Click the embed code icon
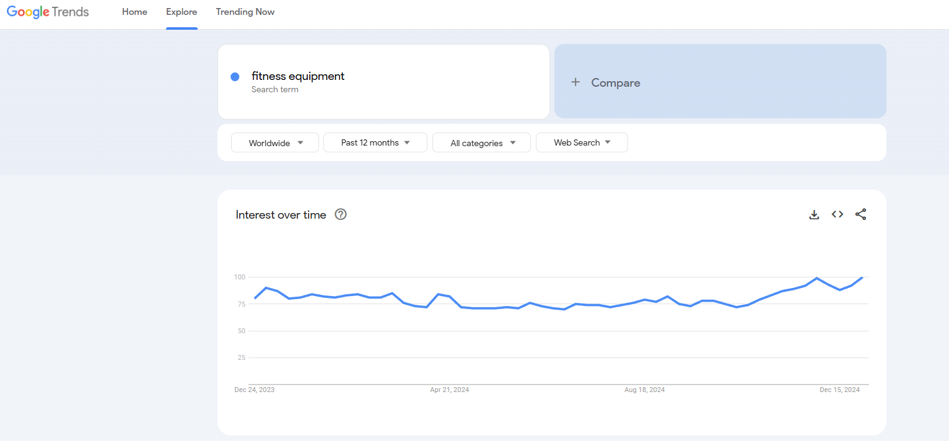This screenshot has width=949, height=441. click(x=837, y=214)
